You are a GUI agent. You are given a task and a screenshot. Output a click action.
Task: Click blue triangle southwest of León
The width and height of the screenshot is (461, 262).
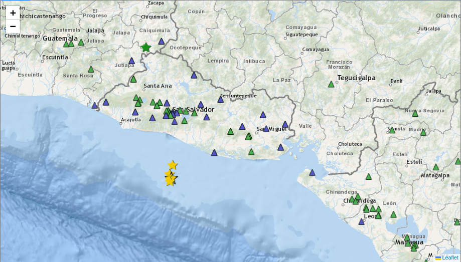[361, 221]
